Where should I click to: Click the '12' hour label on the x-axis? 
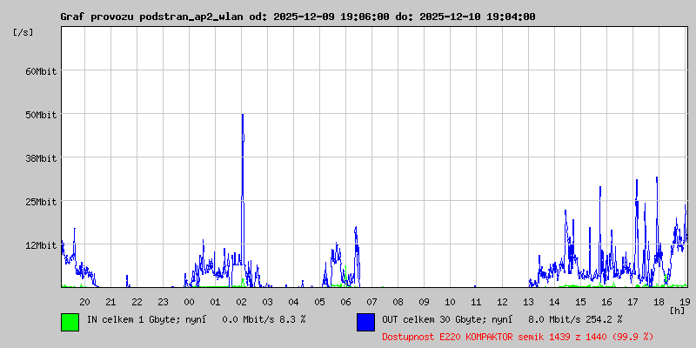(502, 302)
